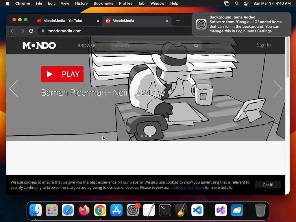Open Terminal from the Dock
This screenshot has height=222, width=296.
tap(165, 210)
